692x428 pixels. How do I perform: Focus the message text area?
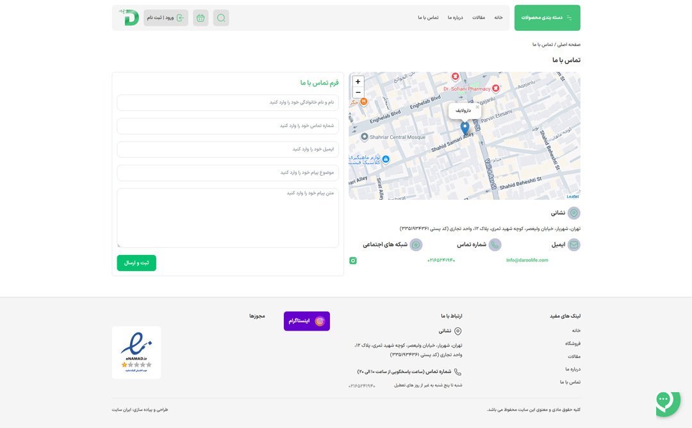click(227, 218)
